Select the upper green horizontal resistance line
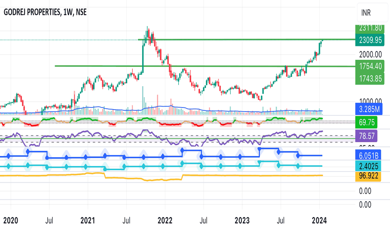The image size is (390, 230). click(x=246, y=40)
